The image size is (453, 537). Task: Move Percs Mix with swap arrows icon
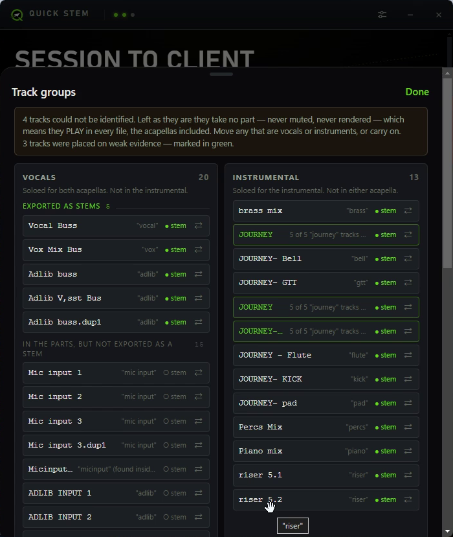pyautogui.click(x=408, y=427)
